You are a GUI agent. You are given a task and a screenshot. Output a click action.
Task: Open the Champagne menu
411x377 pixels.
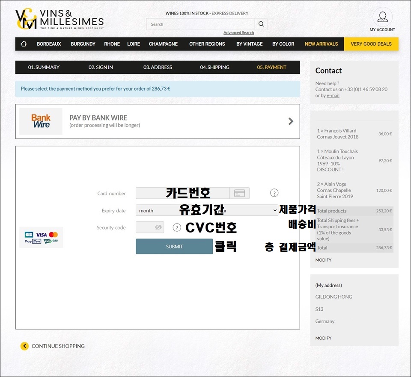tap(163, 44)
